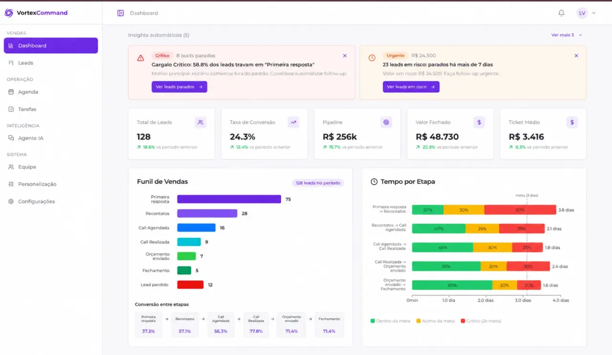
Task: Click the Valor Fechado dollar icon
Action: 479,122
